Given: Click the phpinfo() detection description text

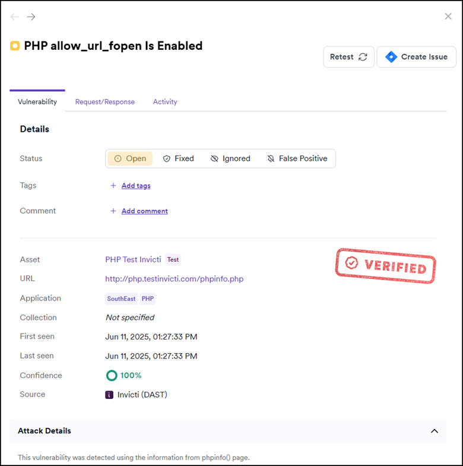Looking at the screenshot, I should click(134, 457).
